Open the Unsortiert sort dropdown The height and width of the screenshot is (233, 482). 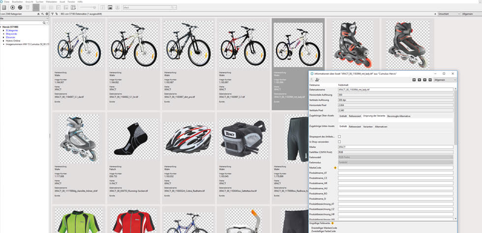click(x=449, y=14)
